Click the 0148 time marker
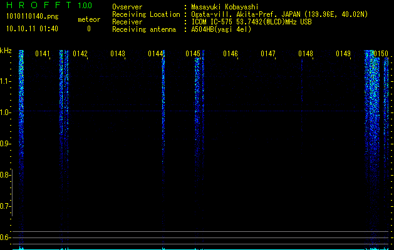 click(306, 54)
